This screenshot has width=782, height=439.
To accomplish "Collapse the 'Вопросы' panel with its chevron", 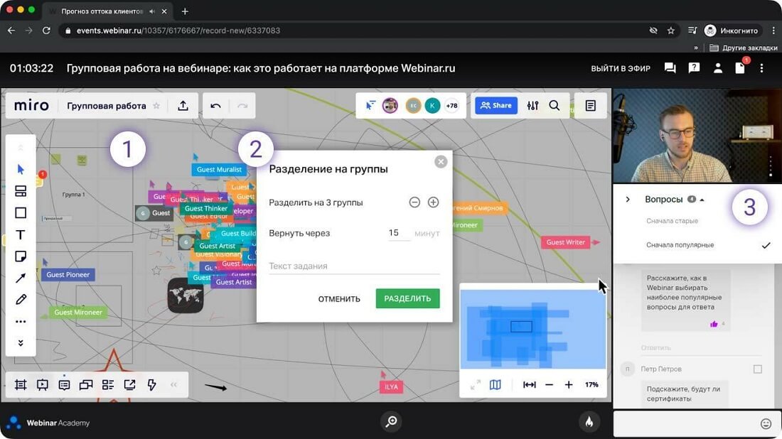I will click(628, 199).
